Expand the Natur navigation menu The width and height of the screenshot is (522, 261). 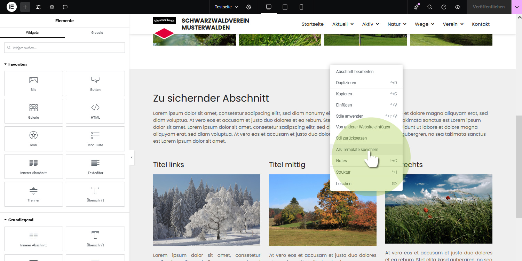pos(397,24)
